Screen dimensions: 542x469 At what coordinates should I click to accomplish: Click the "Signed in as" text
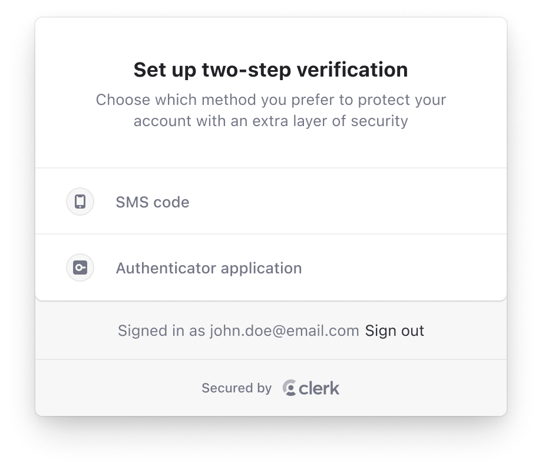(161, 331)
